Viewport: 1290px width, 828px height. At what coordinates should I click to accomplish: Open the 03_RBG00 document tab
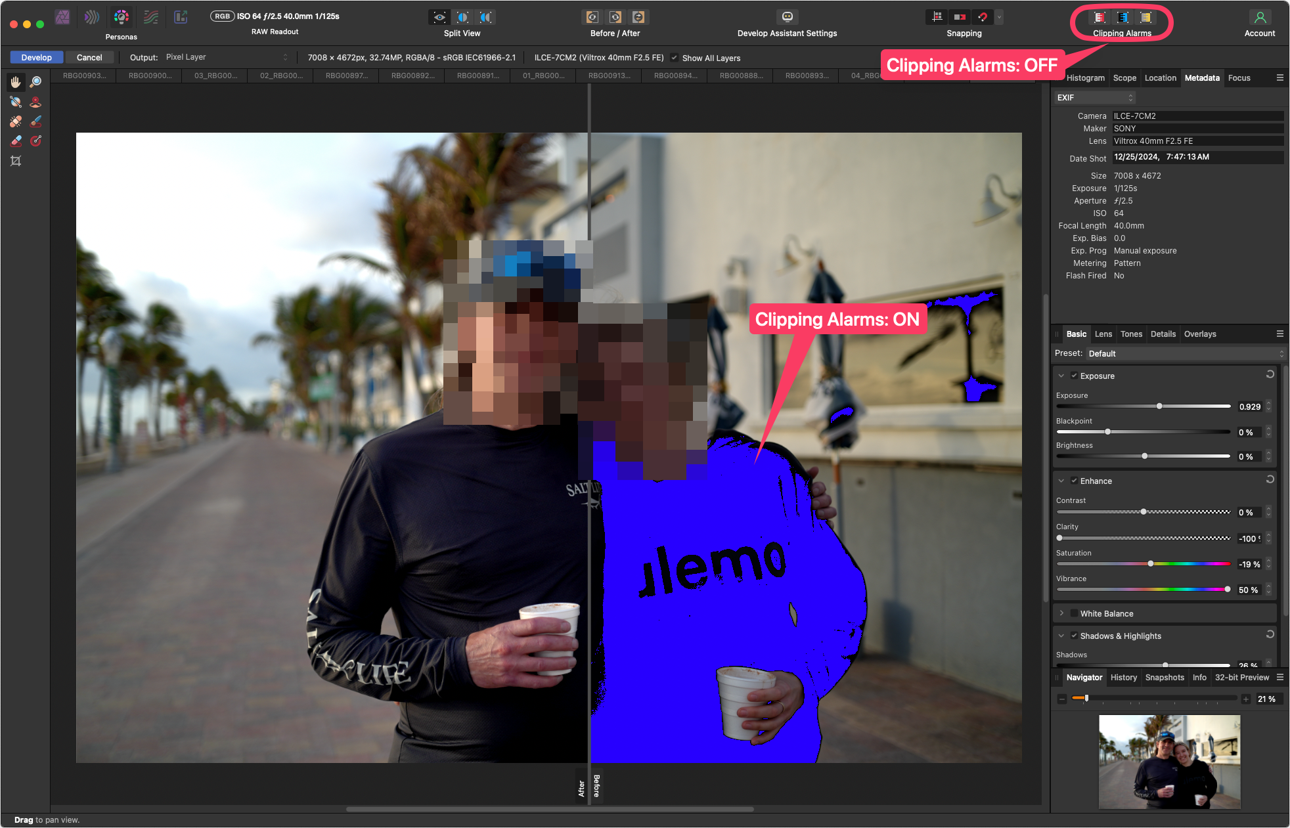(x=215, y=76)
